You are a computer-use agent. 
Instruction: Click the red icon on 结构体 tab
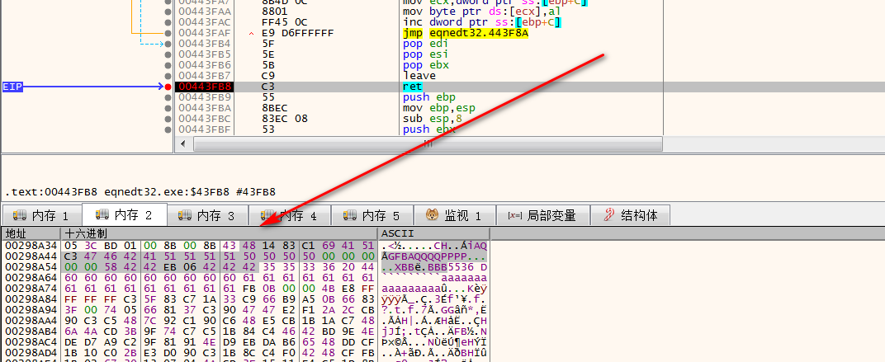(x=609, y=215)
